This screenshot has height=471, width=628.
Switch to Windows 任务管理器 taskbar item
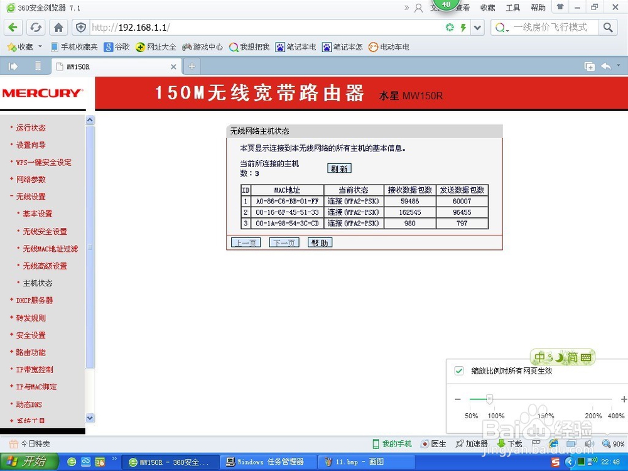point(268,462)
